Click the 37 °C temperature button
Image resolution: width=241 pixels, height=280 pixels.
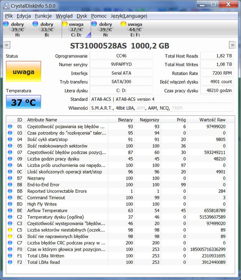pos(24,102)
